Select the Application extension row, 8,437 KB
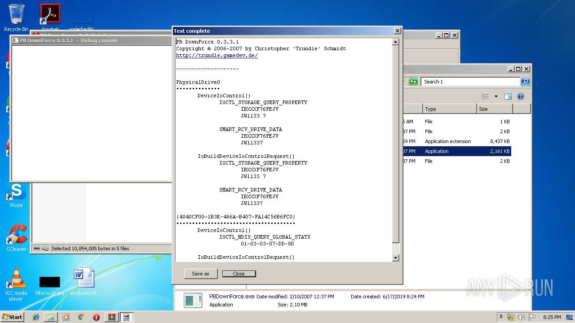575x323 pixels. tap(457, 141)
